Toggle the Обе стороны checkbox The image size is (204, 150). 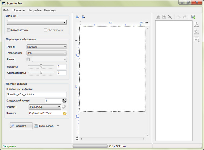tap(45, 30)
